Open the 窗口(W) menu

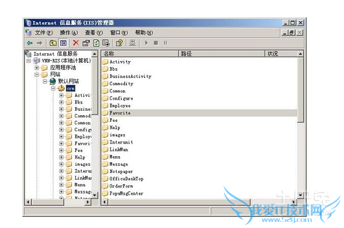(x=119, y=33)
